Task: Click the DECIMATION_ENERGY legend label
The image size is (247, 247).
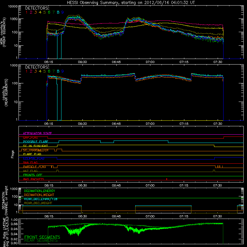Action: click(40, 191)
